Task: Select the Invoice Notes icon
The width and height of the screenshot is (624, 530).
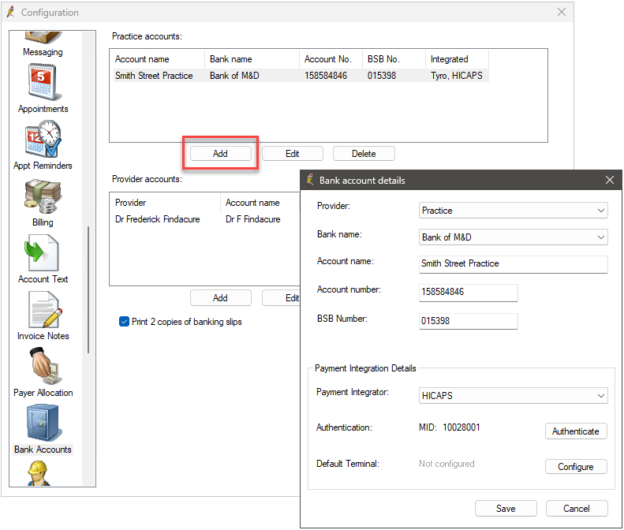Action: [43, 311]
